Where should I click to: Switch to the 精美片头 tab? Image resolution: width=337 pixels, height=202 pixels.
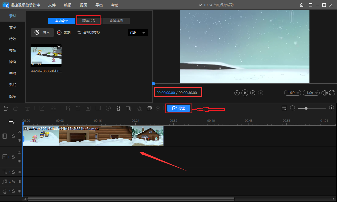point(89,21)
